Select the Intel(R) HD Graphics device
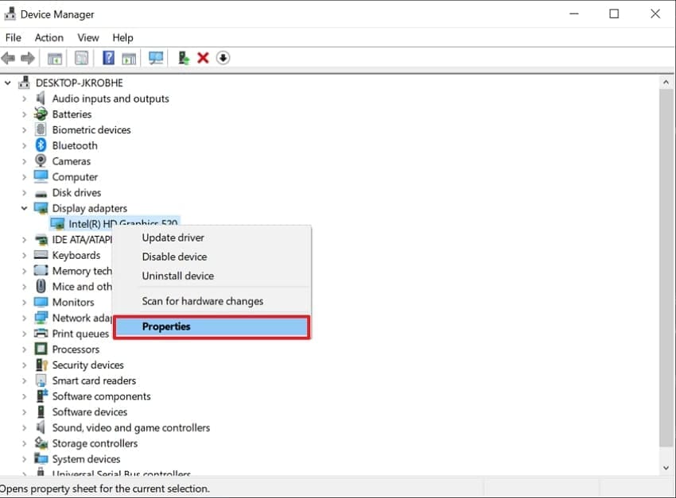This screenshot has height=498, width=676. (115, 222)
